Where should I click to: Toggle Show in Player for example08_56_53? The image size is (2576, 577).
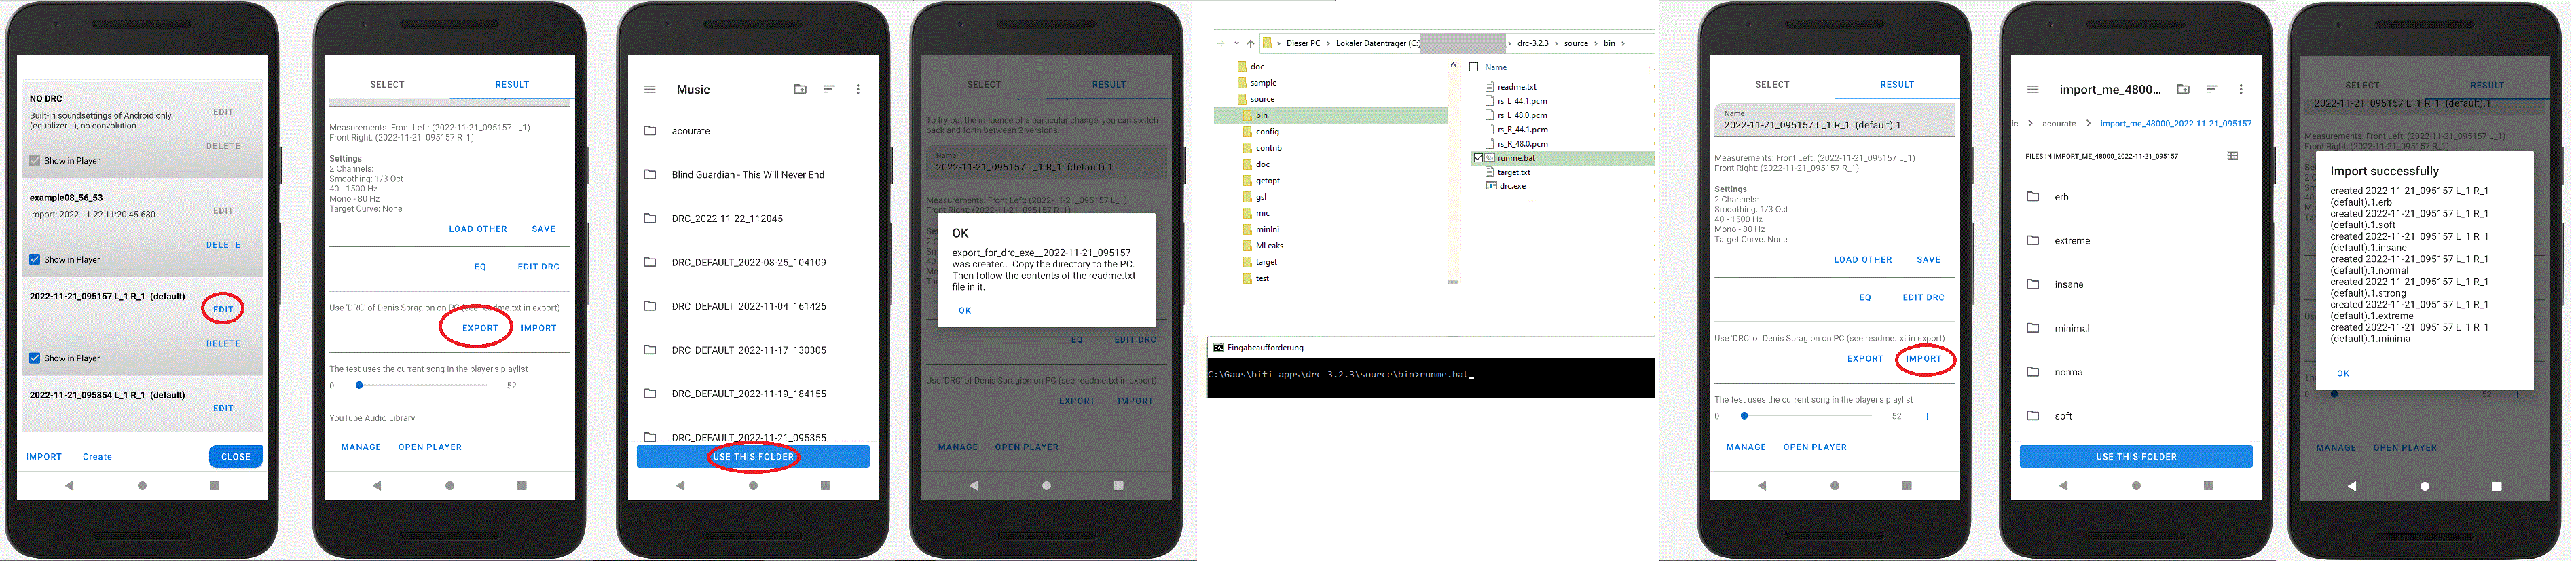click(35, 260)
